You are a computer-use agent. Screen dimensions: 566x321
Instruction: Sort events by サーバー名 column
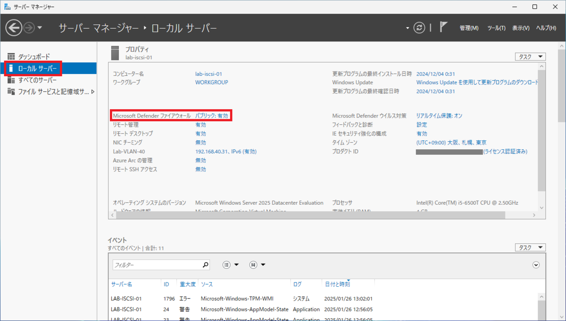pos(122,284)
